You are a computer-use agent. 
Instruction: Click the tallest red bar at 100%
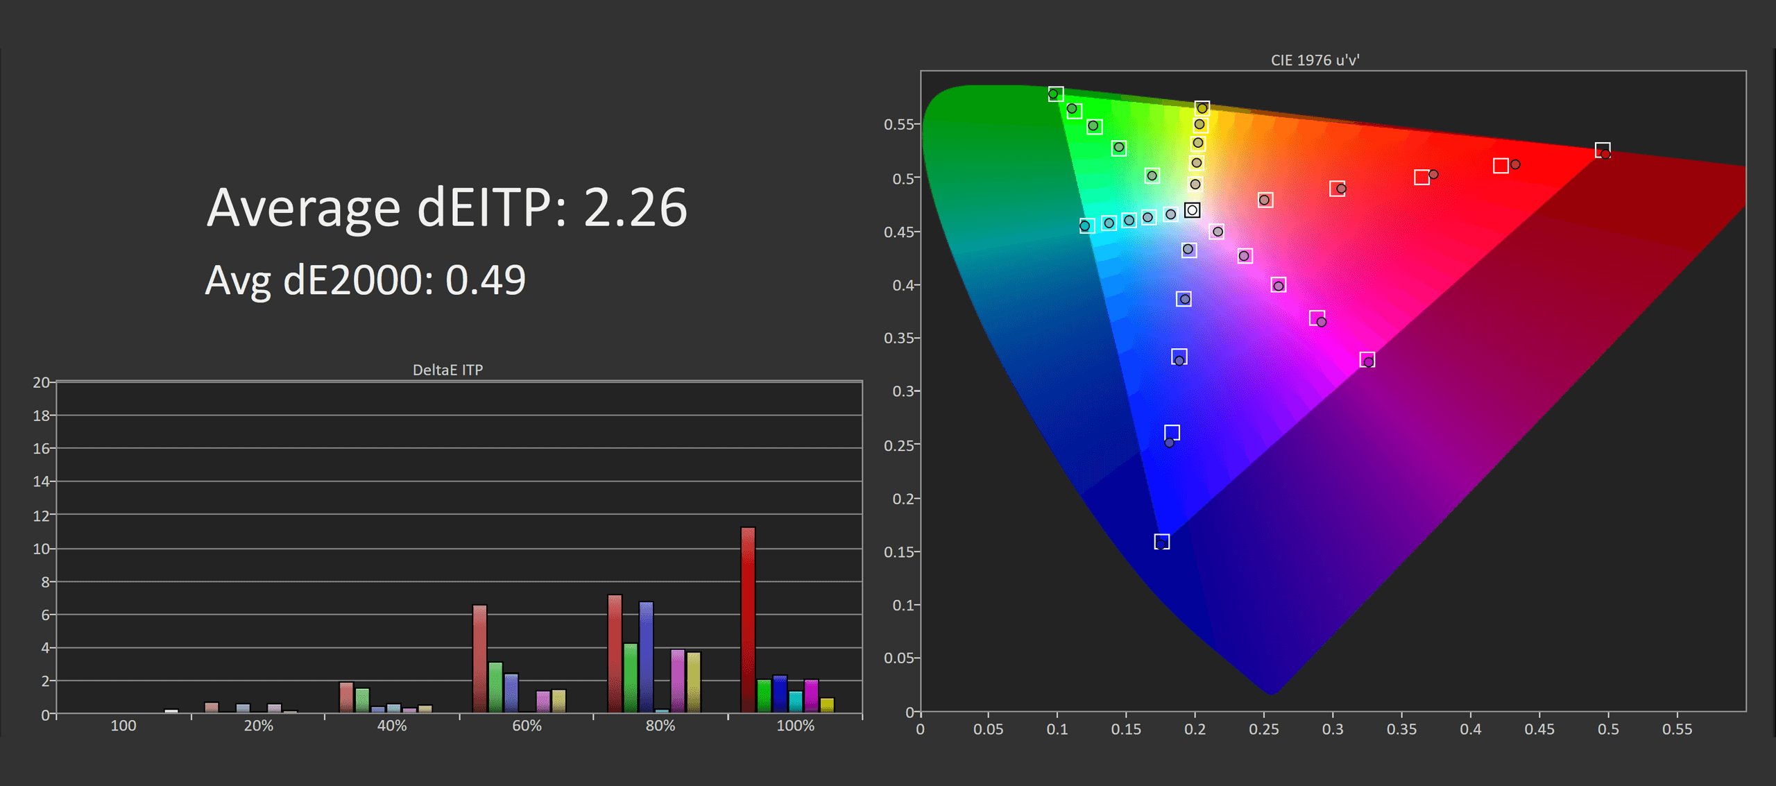tap(748, 620)
